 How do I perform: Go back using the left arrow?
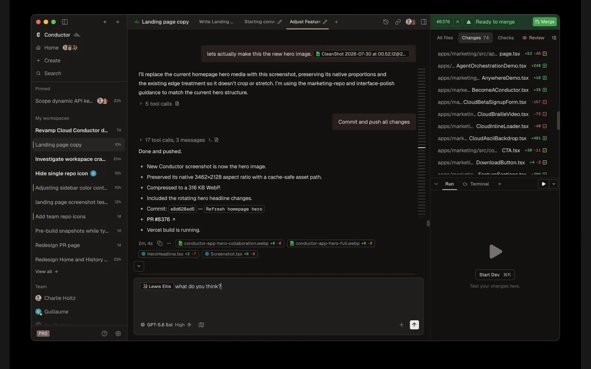coord(105,22)
